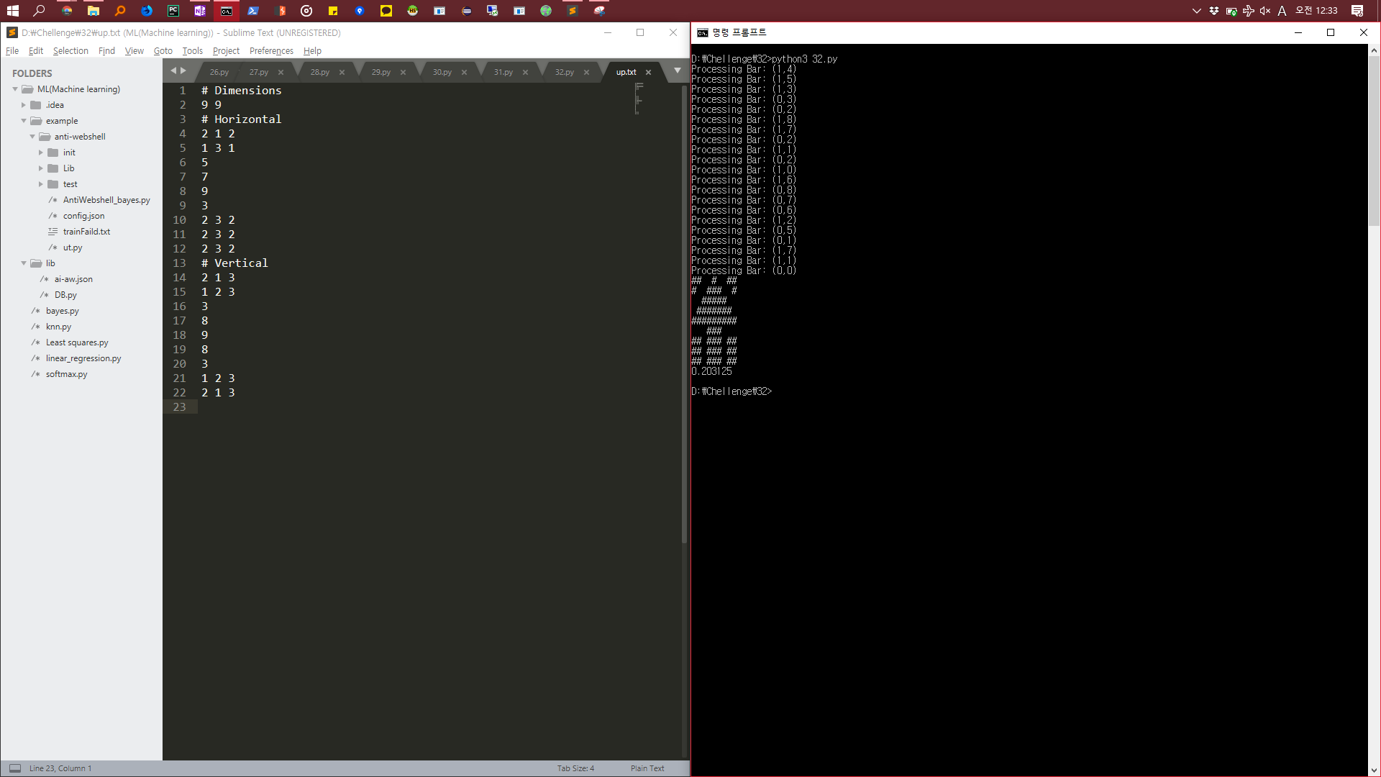Open the Edit menu

36,51
